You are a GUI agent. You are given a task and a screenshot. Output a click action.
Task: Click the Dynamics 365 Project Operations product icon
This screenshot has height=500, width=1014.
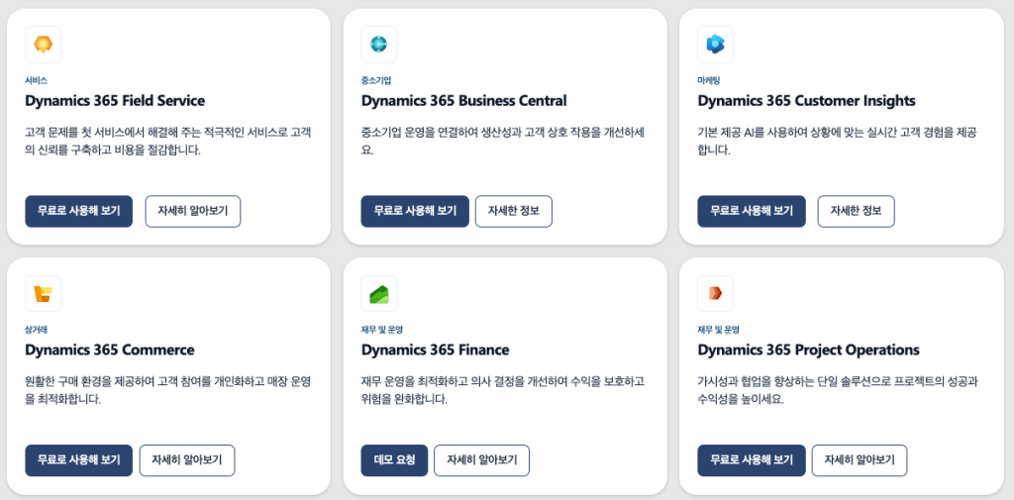click(715, 294)
